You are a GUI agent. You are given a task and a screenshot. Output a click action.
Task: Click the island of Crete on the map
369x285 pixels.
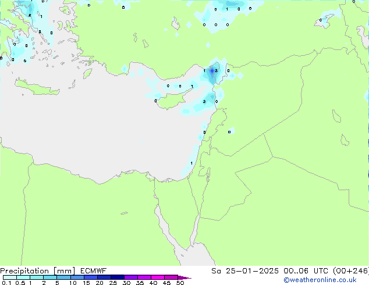37,87
